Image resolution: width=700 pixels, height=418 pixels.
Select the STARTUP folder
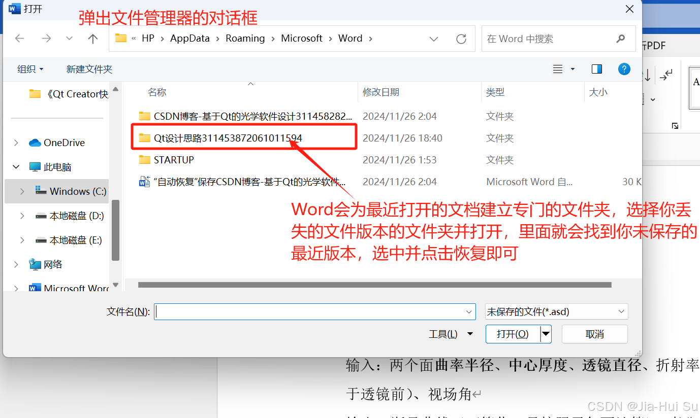[x=167, y=160]
